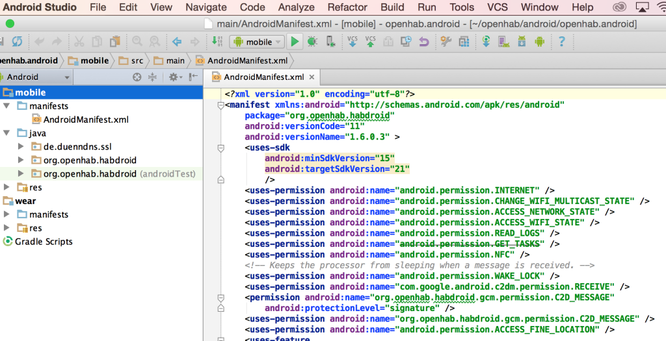Image resolution: width=666 pixels, height=341 pixels.
Task: Open the File menu
Action: point(98,7)
